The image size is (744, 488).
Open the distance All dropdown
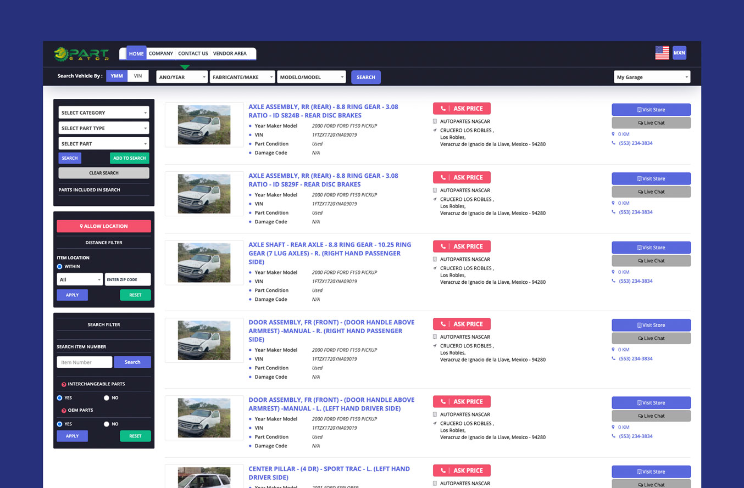(x=80, y=279)
